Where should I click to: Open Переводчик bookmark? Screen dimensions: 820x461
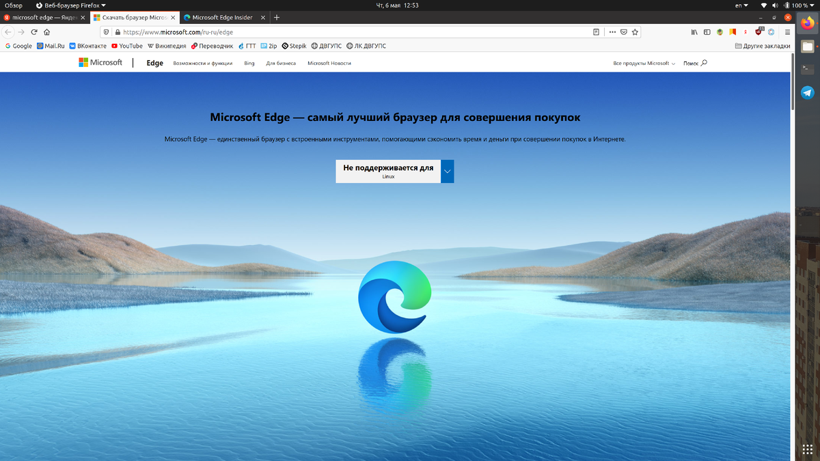pos(212,46)
